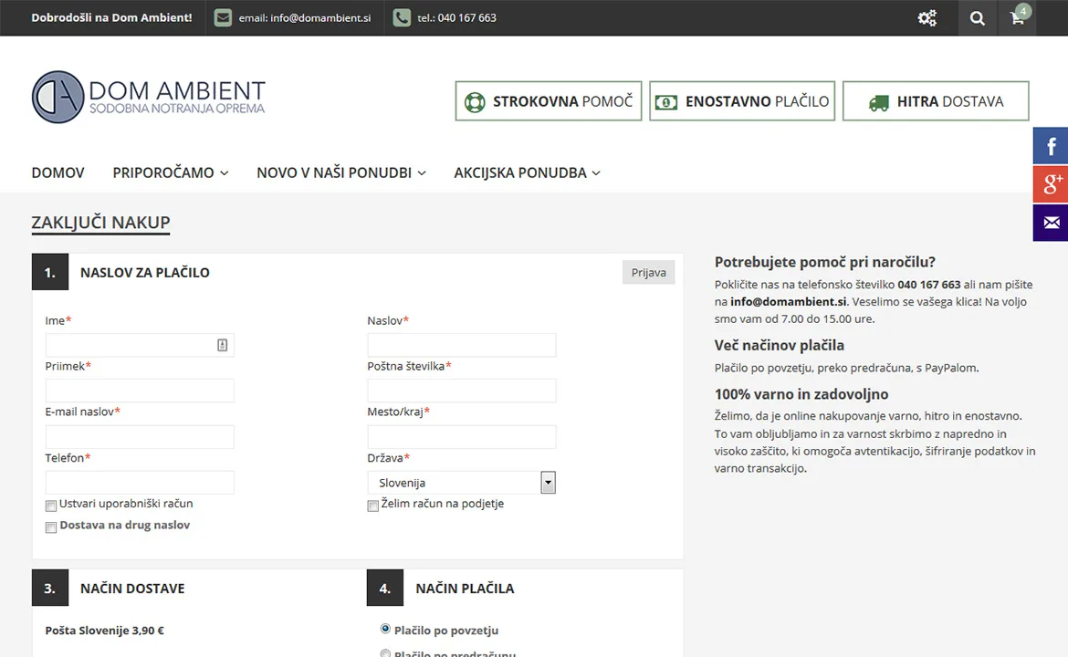Click the tel.: 040 167 663 link

click(x=456, y=17)
